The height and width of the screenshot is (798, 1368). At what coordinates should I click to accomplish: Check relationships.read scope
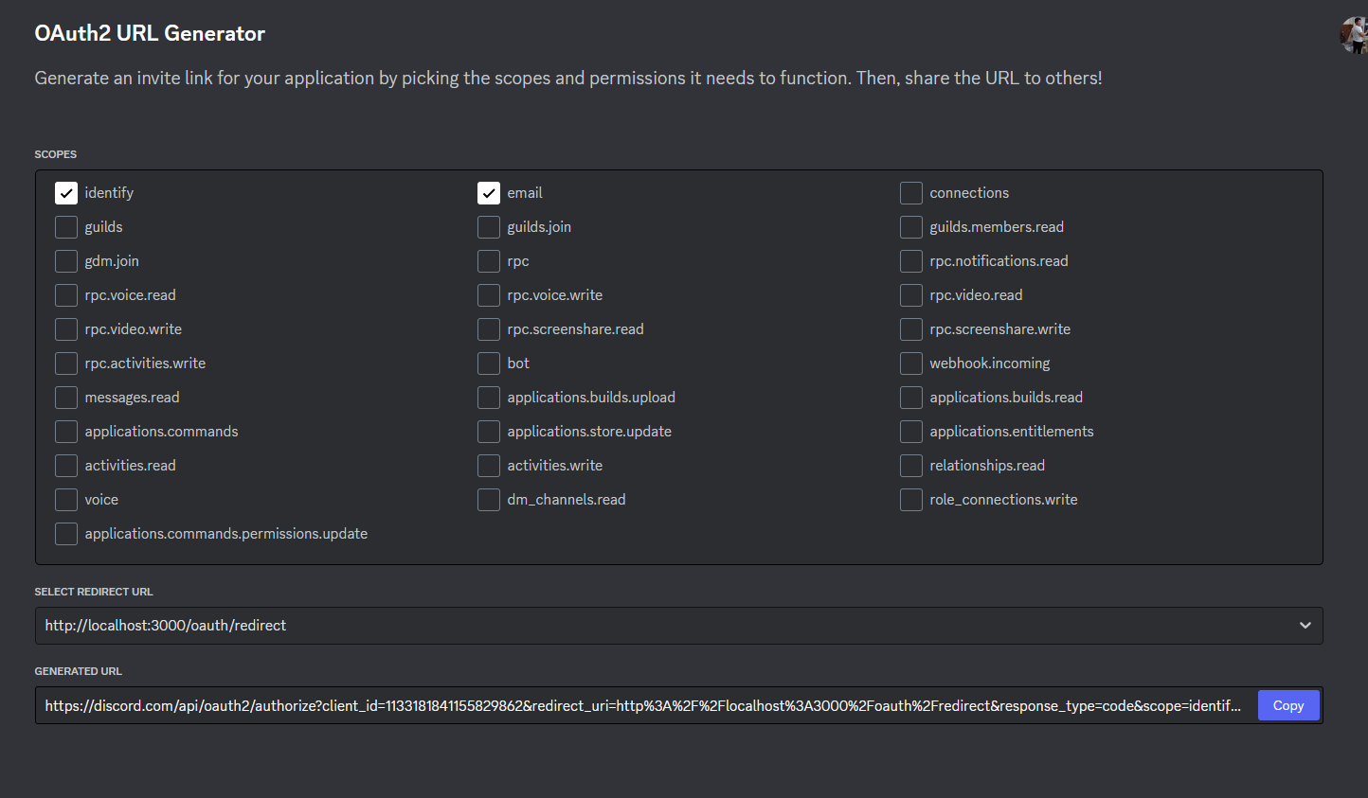point(911,466)
